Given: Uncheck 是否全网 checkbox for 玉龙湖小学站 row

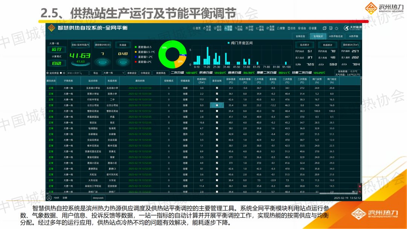Looking at the screenshot, I should click(x=217, y=88).
